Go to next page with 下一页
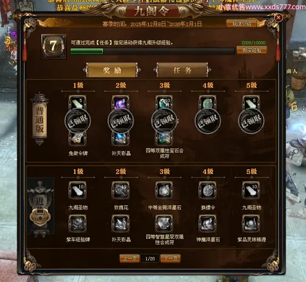Image resolution: width=306 pixels, height=282 pixels. click(x=170, y=259)
